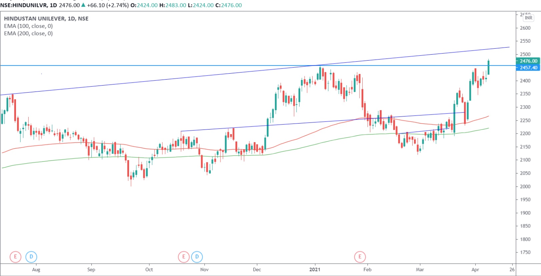Viewport: 541px width, 276px height.
Task: Click the INR currency label
Action: click(528, 18)
